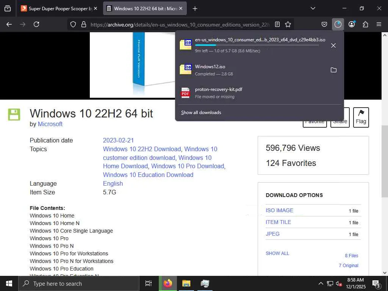Open the 8 Files link
Viewport: 388px width, 291px height.
[x=351, y=256]
